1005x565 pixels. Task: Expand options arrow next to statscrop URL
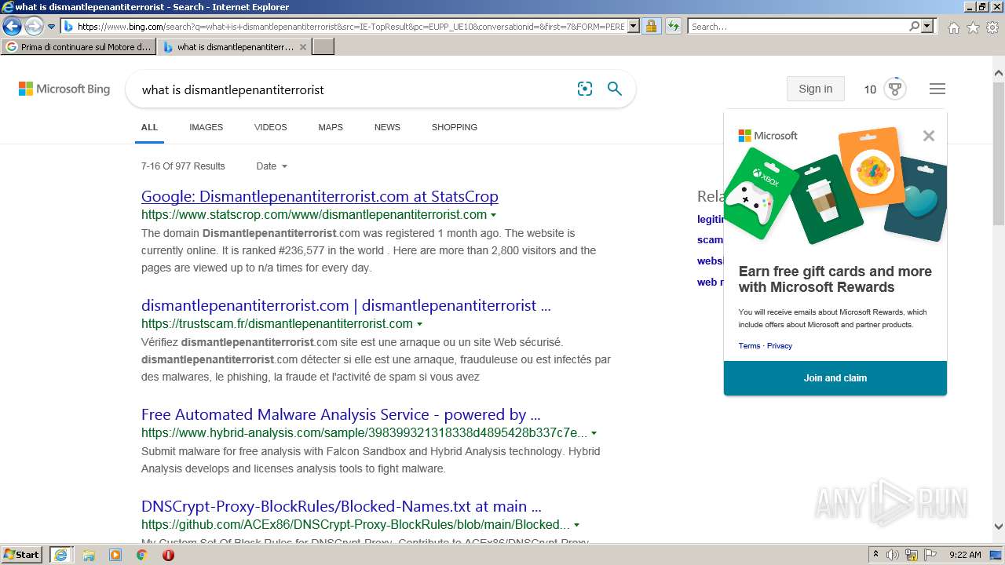pos(493,215)
